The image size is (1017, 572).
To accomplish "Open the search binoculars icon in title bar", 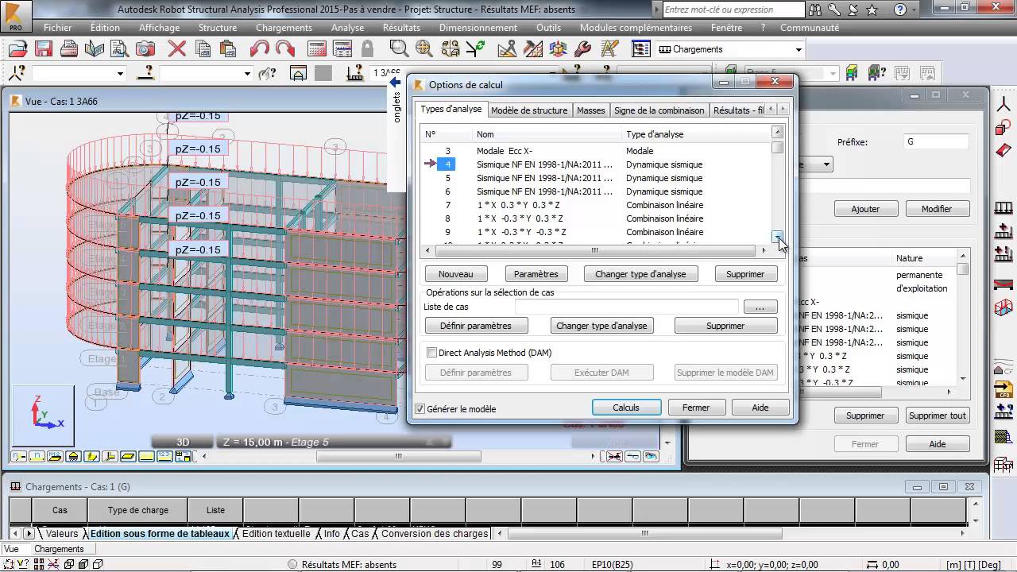I will [815, 10].
